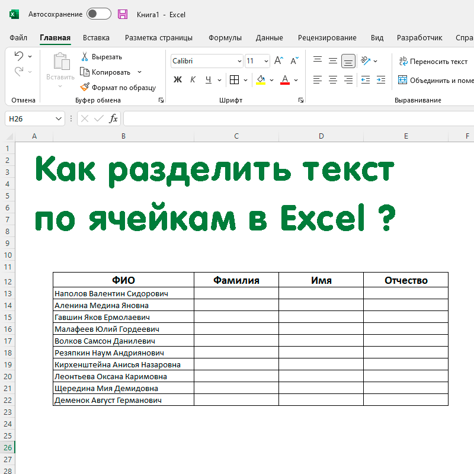Toggle underline (Ч) formatting
Viewport: 474px width, 474px height.
pyautogui.click(x=209, y=80)
